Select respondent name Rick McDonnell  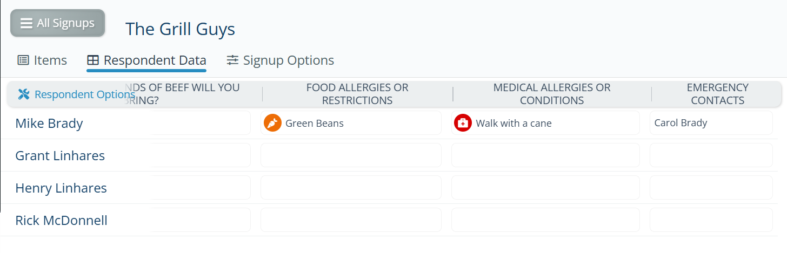(61, 220)
